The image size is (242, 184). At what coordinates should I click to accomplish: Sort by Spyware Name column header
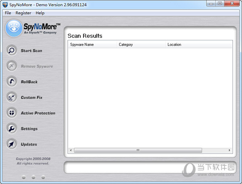[92, 45]
